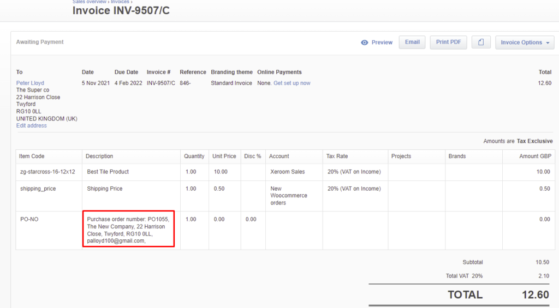Image resolution: width=559 pixels, height=308 pixels.
Task: Open the Sales overview breadcrumb
Action: pyautogui.click(x=89, y=2)
